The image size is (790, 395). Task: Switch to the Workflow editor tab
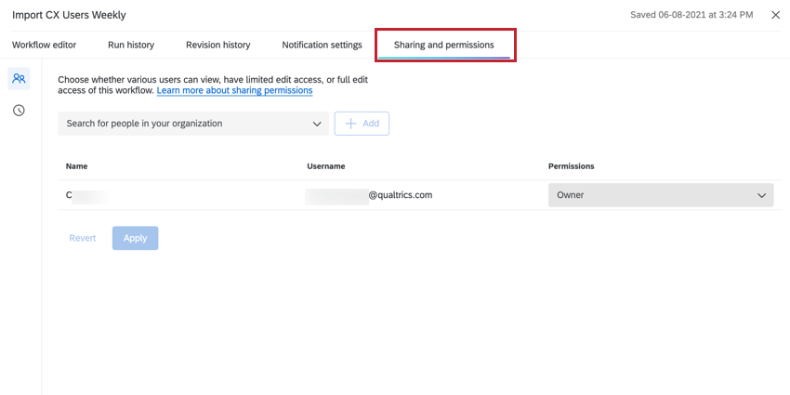point(44,45)
